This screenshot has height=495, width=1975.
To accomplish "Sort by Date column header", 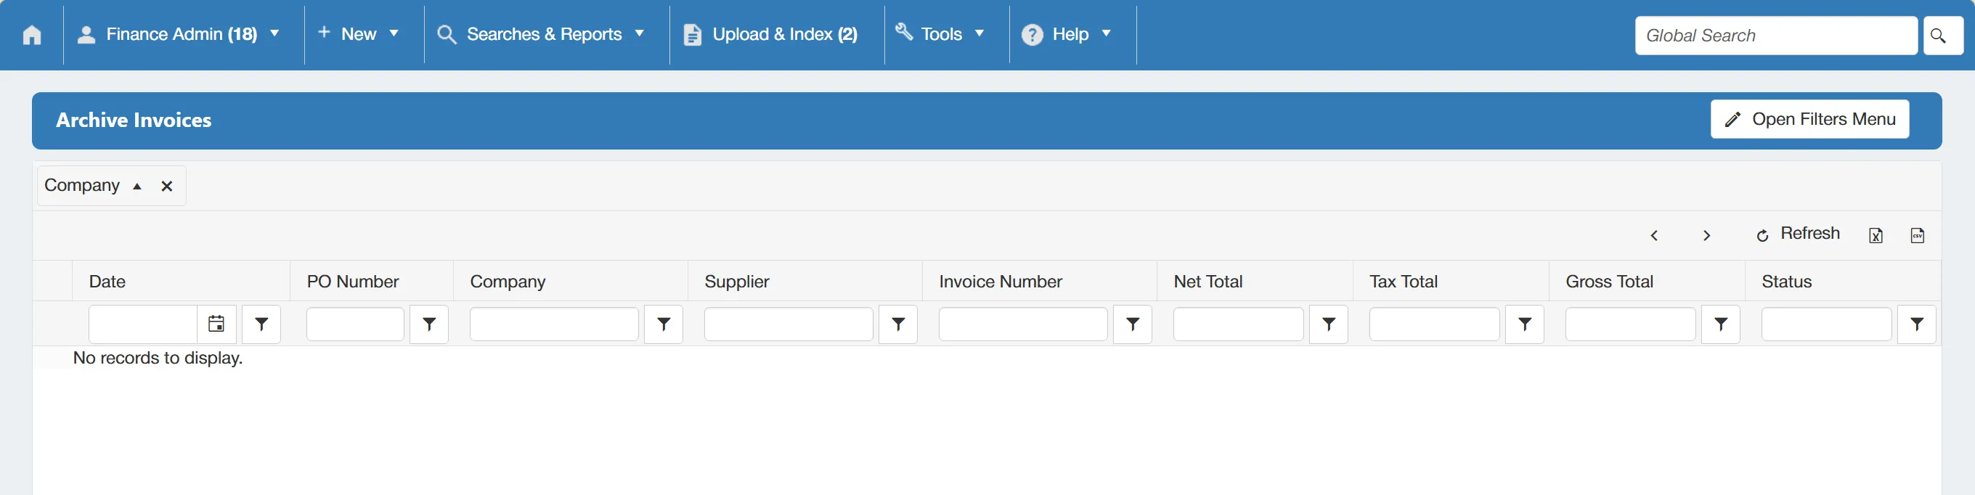I will pyautogui.click(x=107, y=281).
